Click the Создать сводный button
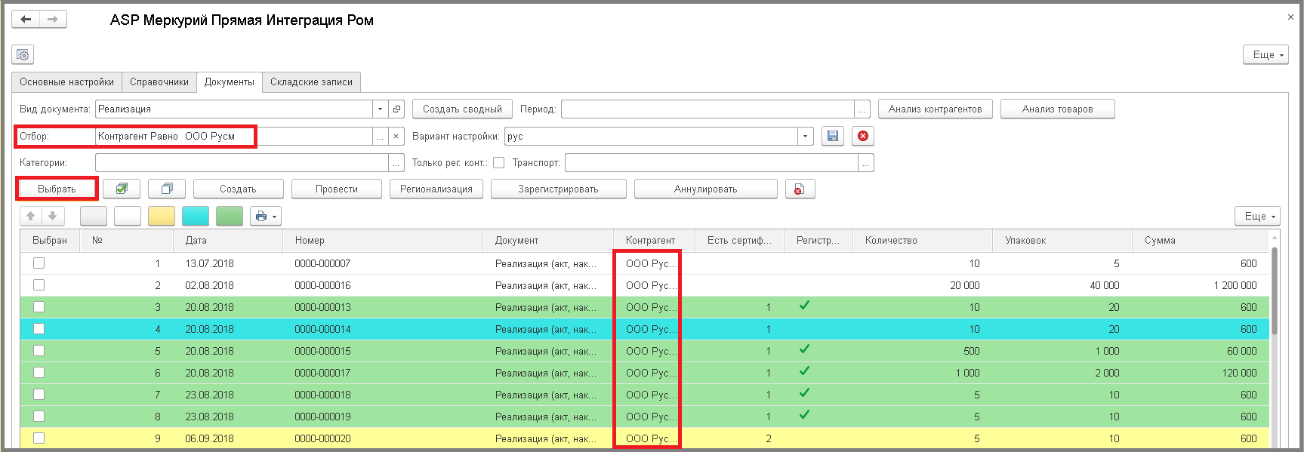The width and height of the screenshot is (1304, 452). coord(462,109)
